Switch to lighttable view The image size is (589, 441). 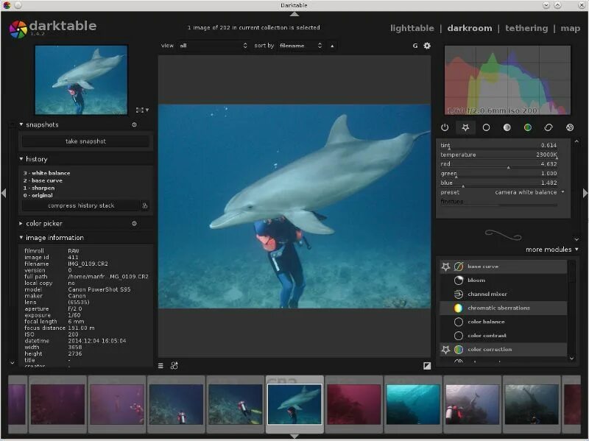[x=412, y=28]
